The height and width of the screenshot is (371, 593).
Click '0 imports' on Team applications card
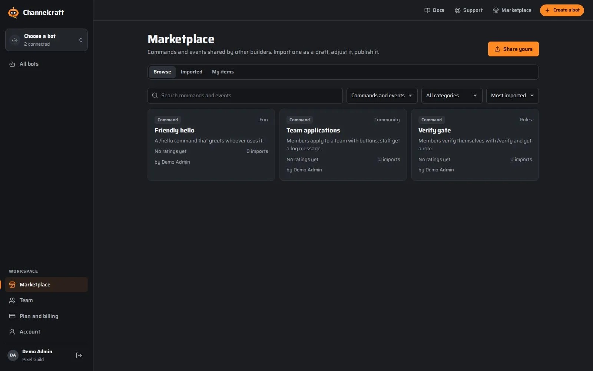tap(389, 160)
